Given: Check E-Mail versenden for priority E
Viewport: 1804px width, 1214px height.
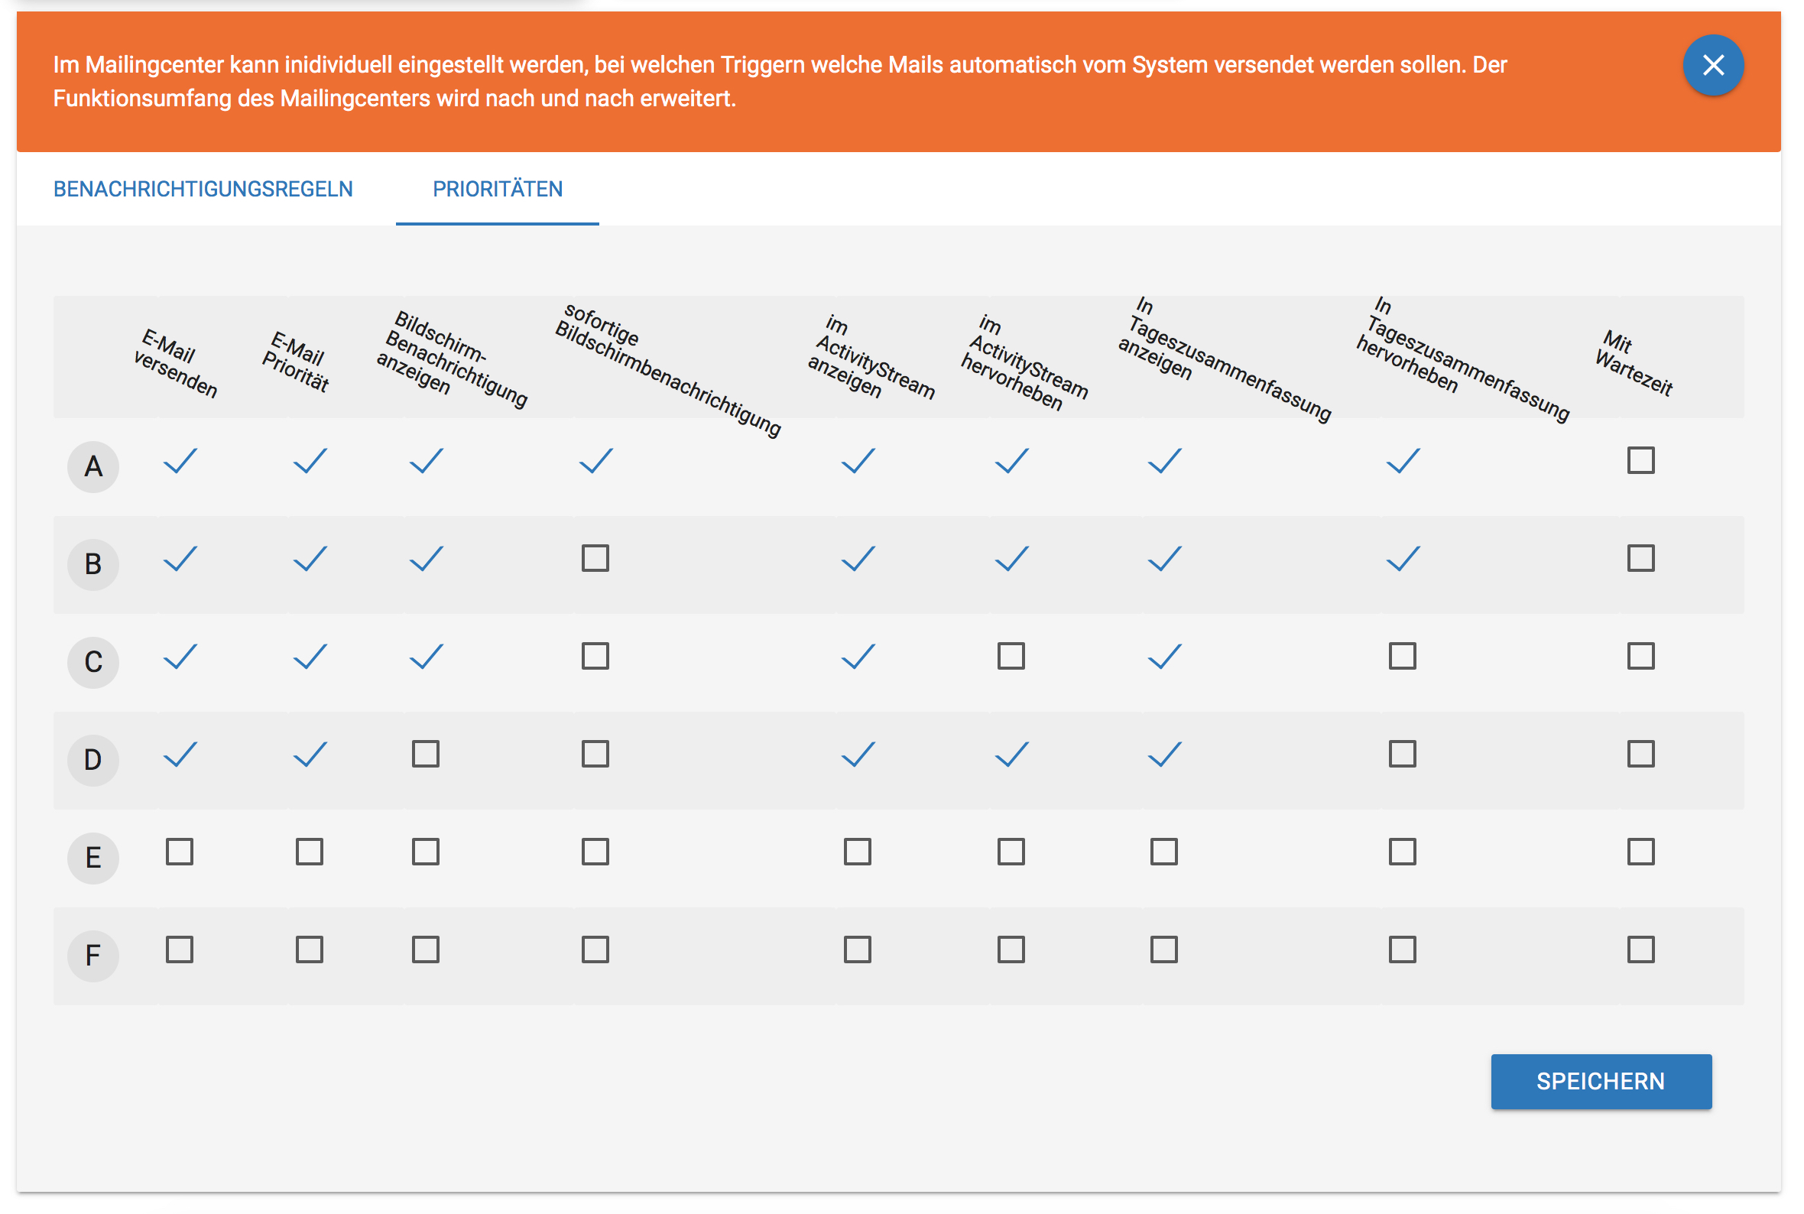Looking at the screenshot, I should [180, 852].
